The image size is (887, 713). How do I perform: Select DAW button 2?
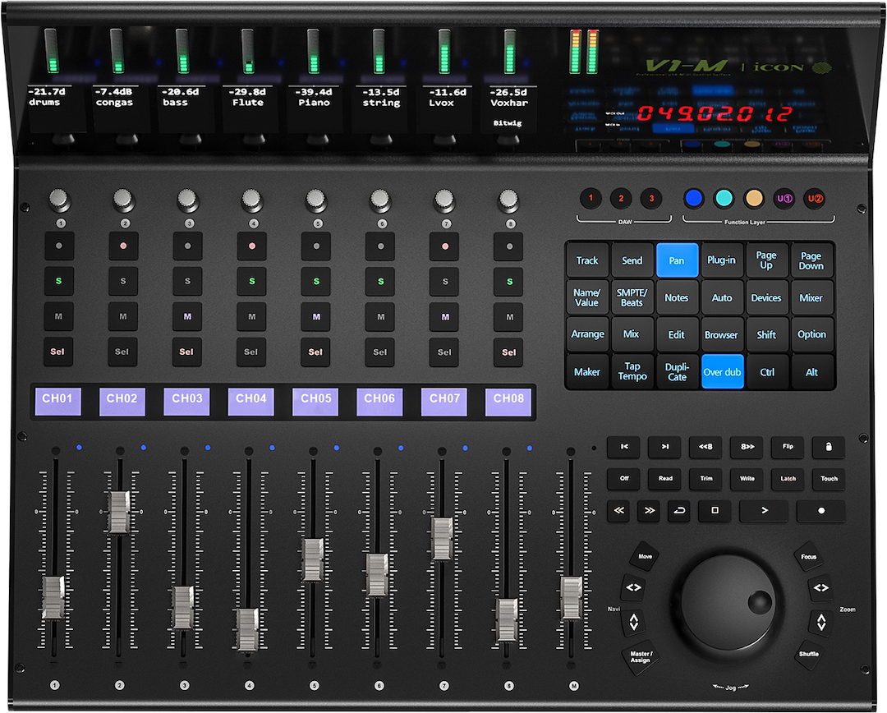[x=622, y=198]
